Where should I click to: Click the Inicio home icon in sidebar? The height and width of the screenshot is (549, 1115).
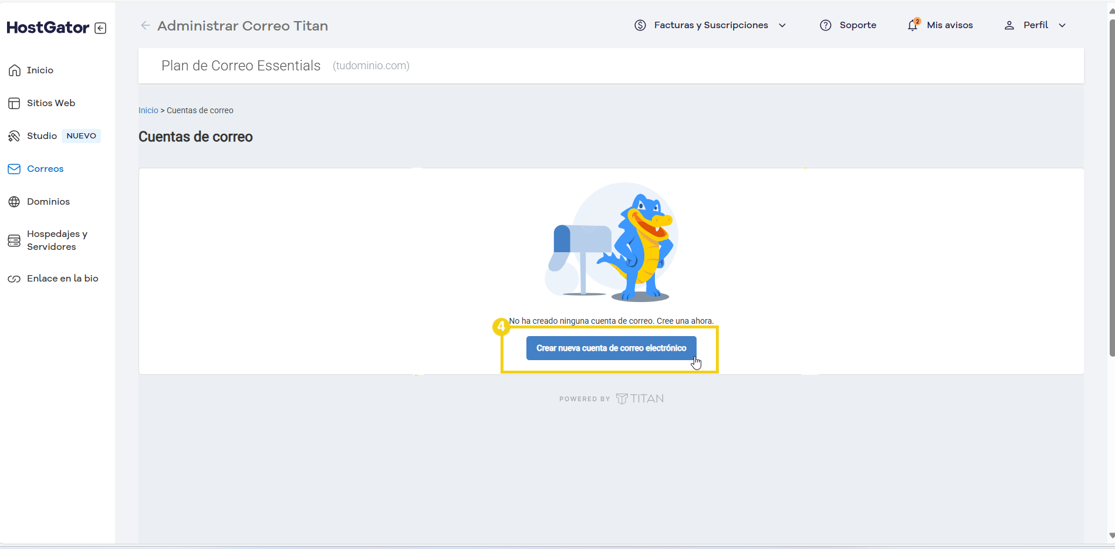coord(15,70)
